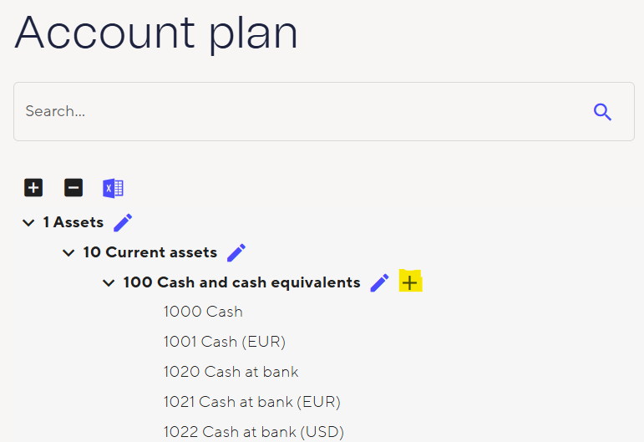Add account under Cash and cash equivalents
Viewport: 644px width, 442px height.
click(410, 282)
